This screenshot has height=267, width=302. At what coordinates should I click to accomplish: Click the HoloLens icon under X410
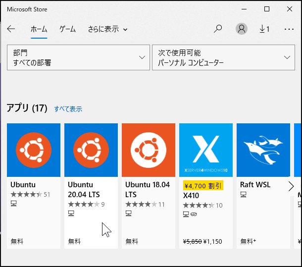(x=194, y=214)
